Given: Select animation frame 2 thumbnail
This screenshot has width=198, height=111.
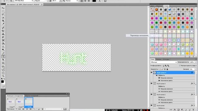Looking at the screenshot, I should (x=19, y=102).
